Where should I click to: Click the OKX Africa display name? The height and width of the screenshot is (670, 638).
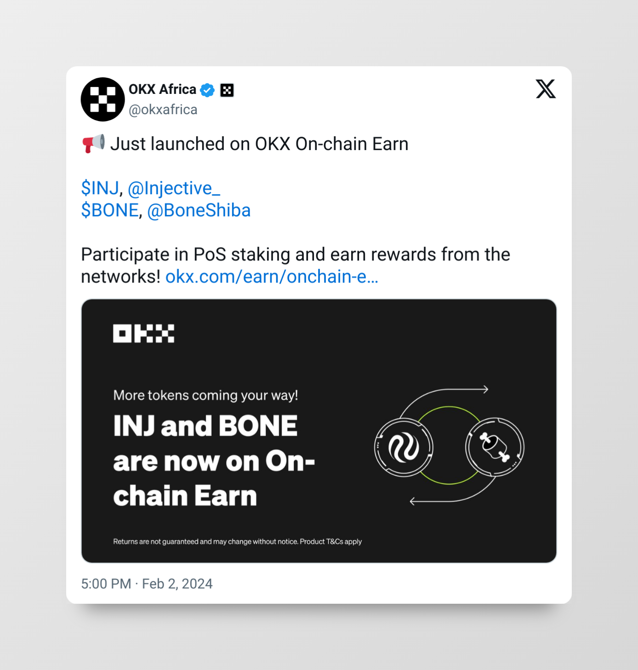click(162, 89)
